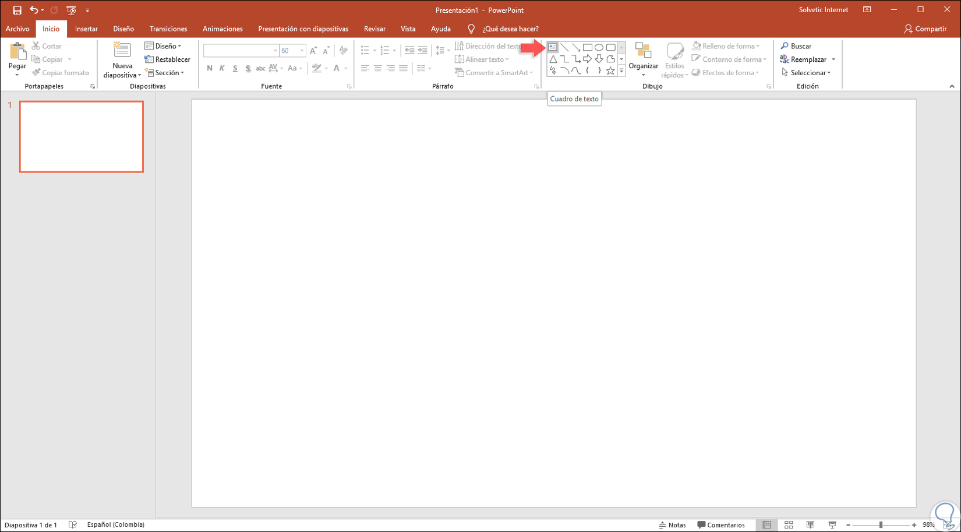Select the right block arrow shape
961x532 pixels.
pyautogui.click(x=587, y=59)
